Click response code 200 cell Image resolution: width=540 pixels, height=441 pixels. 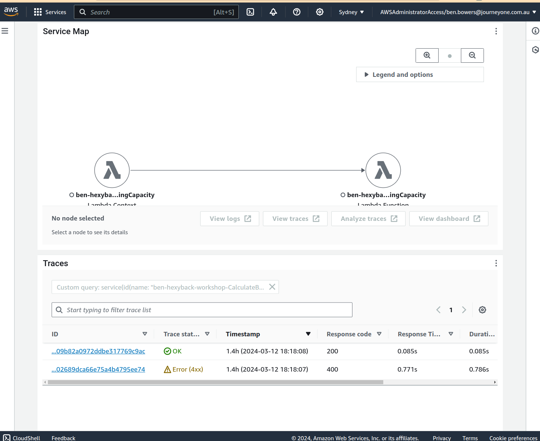pyautogui.click(x=332, y=351)
